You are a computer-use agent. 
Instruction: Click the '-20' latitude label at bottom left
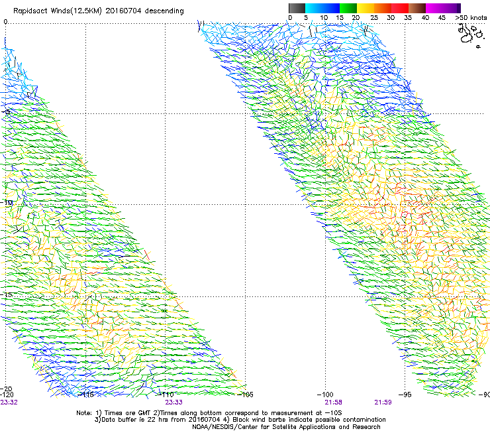click(6, 389)
